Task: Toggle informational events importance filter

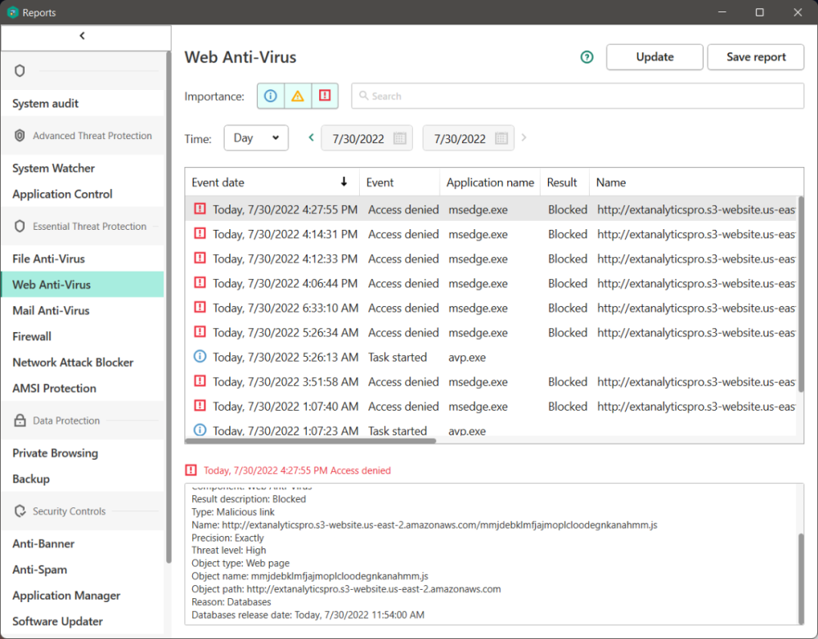Action: click(x=271, y=96)
